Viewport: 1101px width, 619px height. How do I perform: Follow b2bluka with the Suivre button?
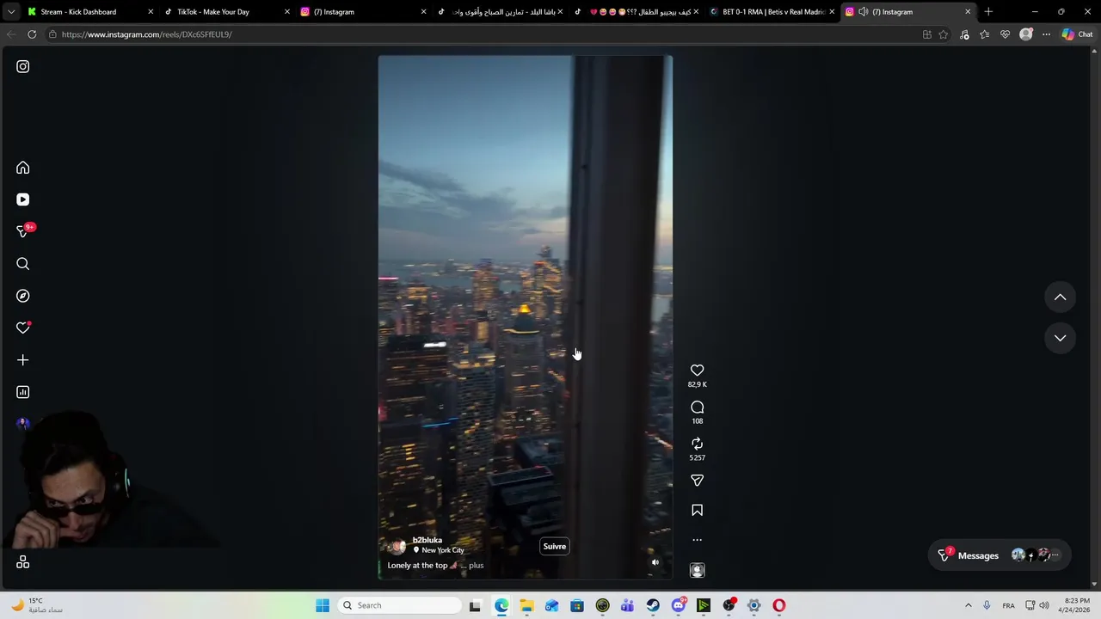[x=555, y=547]
